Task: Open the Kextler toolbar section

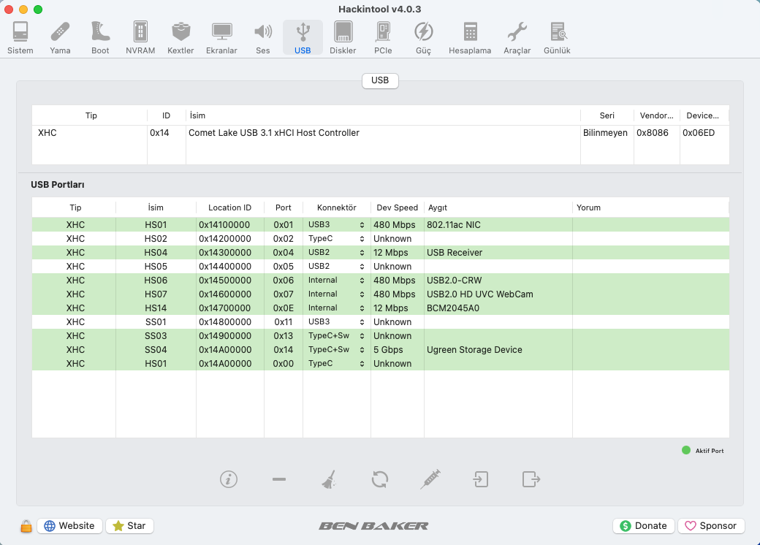Action: pyautogui.click(x=180, y=38)
